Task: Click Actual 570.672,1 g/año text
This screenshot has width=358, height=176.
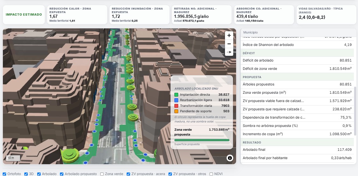Action: click(189, 21)
